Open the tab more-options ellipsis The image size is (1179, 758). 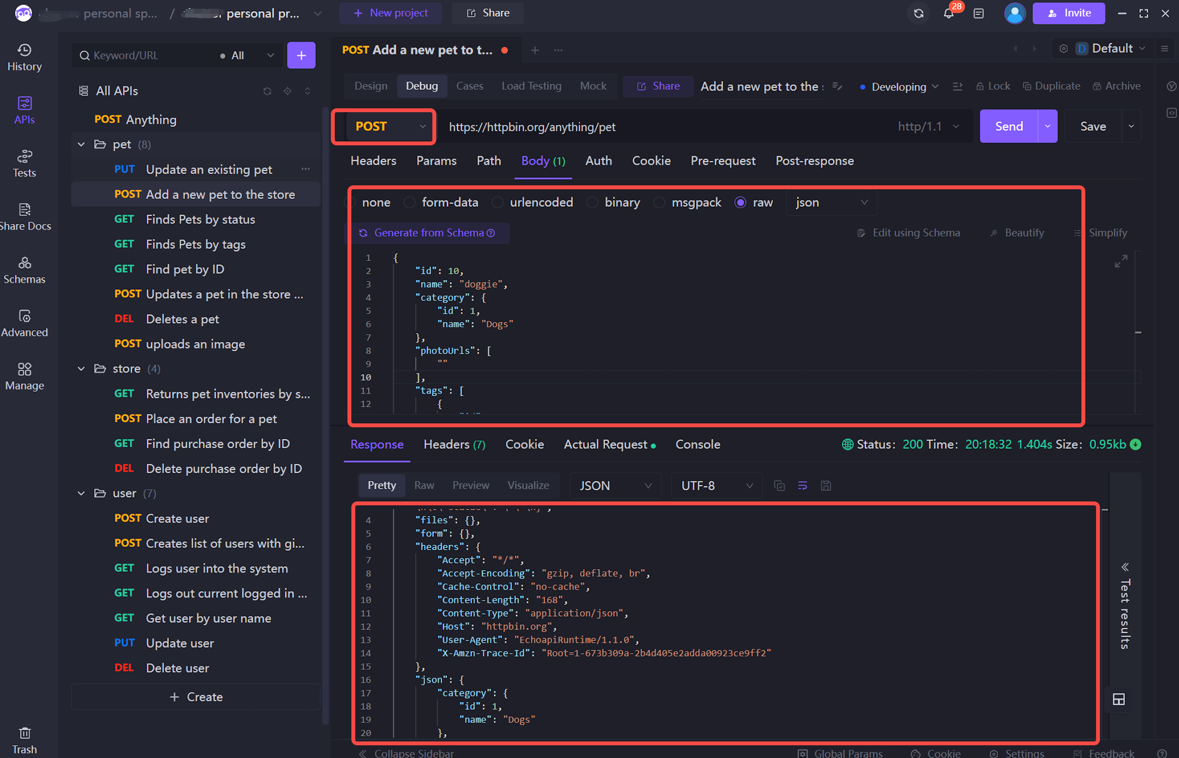(558, 50)
